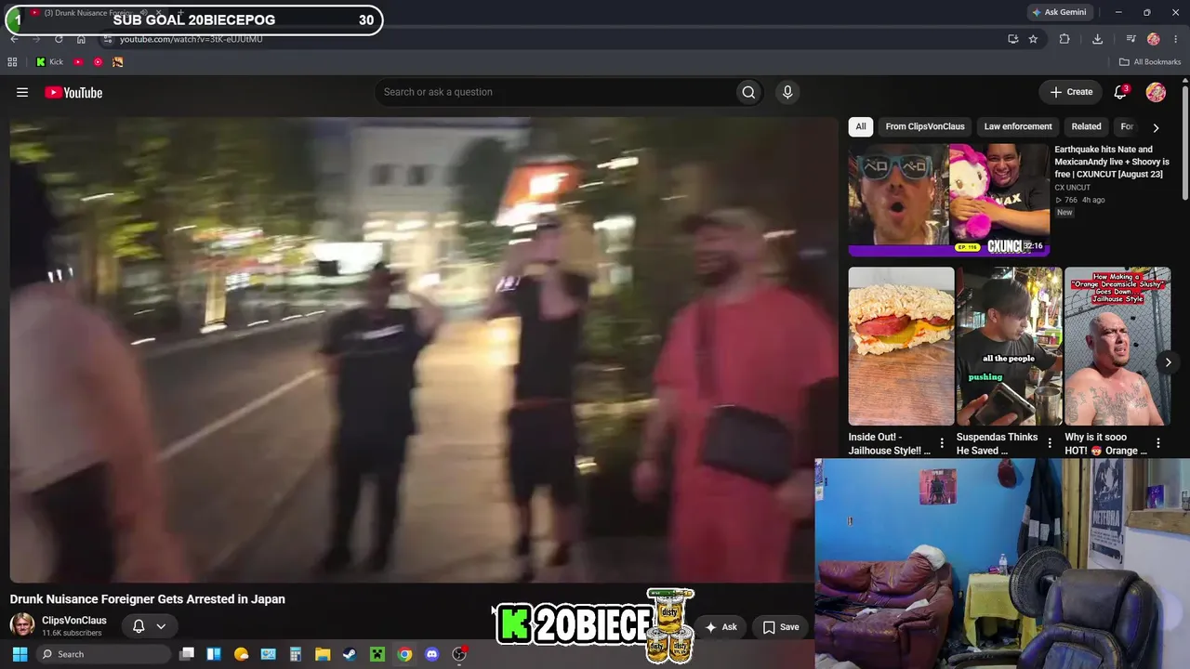Expand the notification options chevron beside the bell
The image size is (1190, 669).
tap(161, 626)
